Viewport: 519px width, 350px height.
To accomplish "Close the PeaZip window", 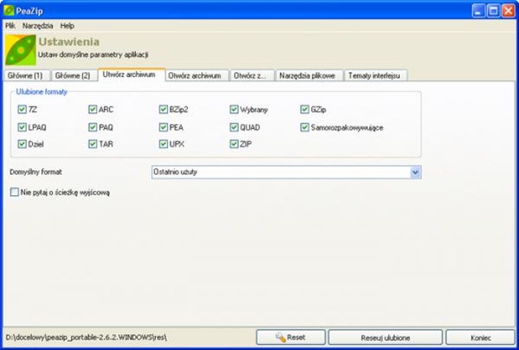I will [508, 11].
